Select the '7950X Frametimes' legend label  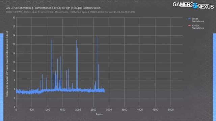(x=198, y=20)
